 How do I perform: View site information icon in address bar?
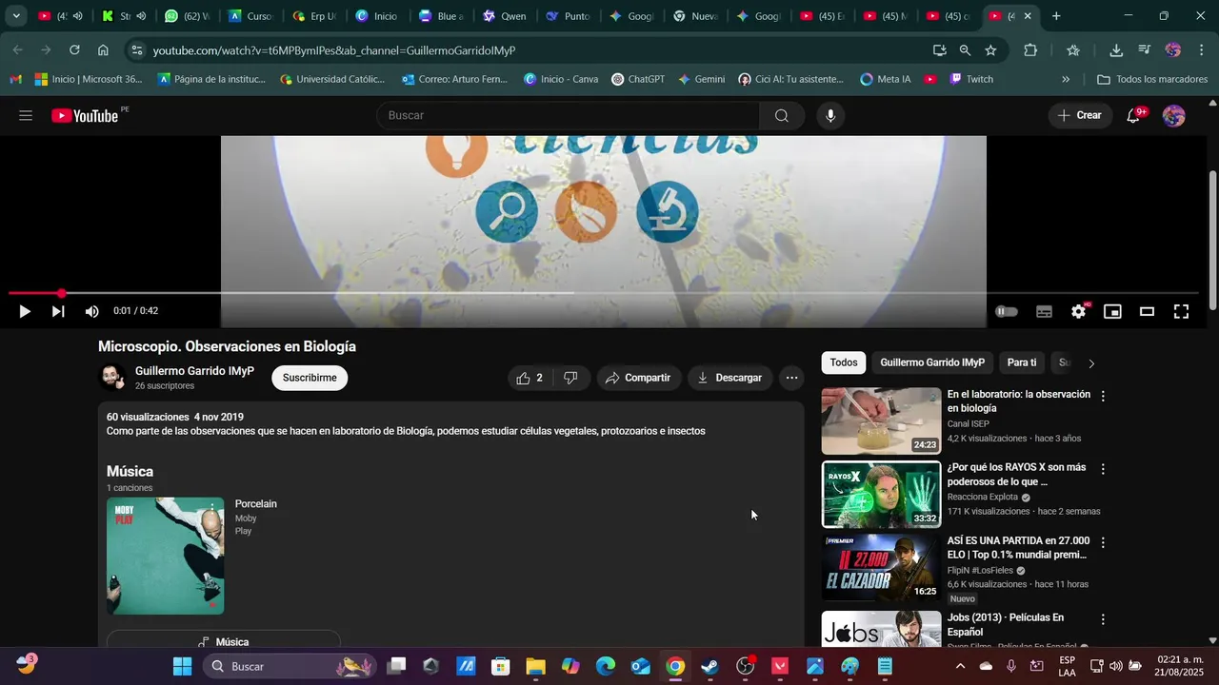137,50
